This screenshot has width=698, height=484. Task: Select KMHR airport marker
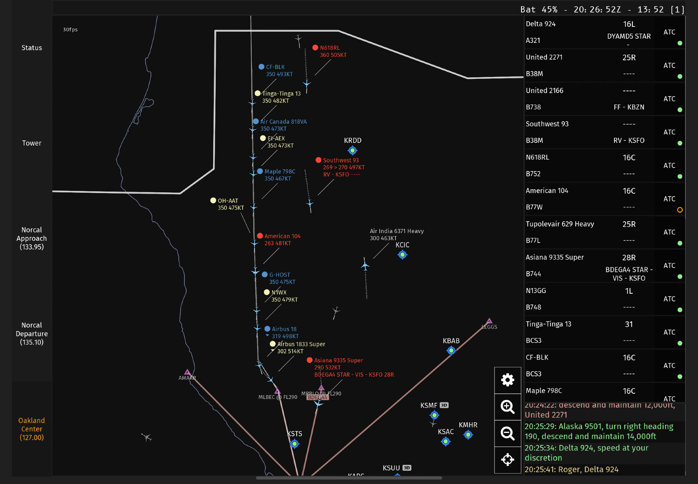coord(468,435)
